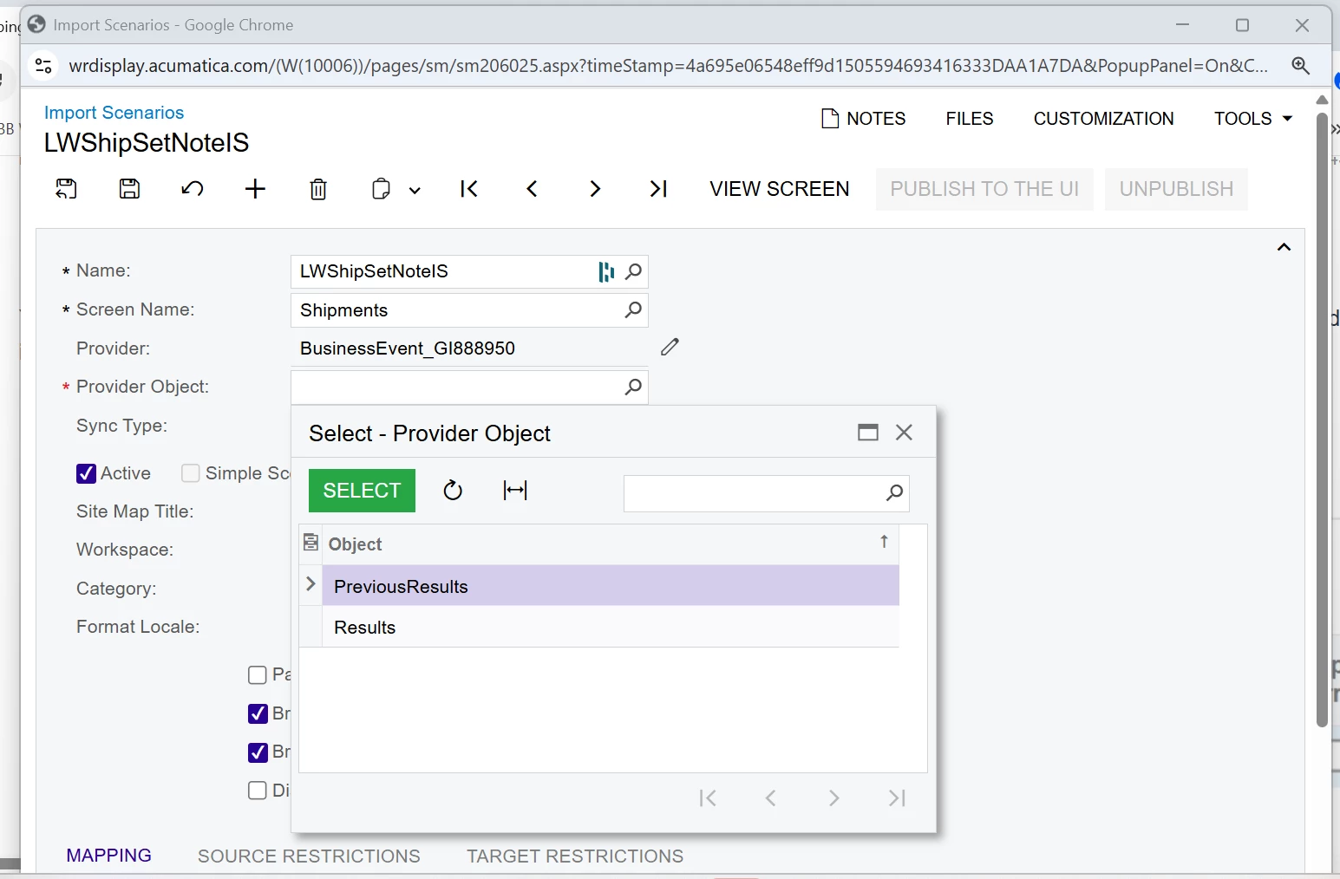Close the Select - Provider Object popup
Viewport: 1340px width, 879px height.
[904, 433]
